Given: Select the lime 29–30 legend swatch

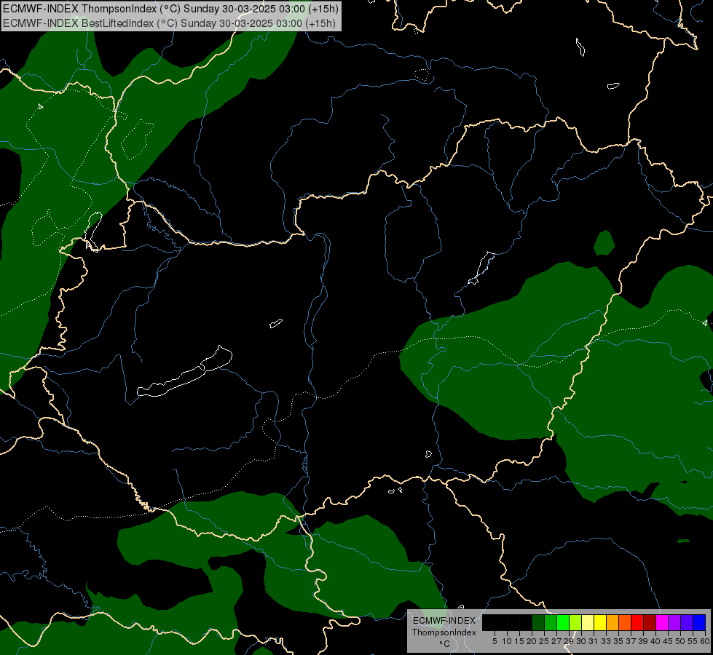Looking at the screenshot, I should (x=575, y=622).
